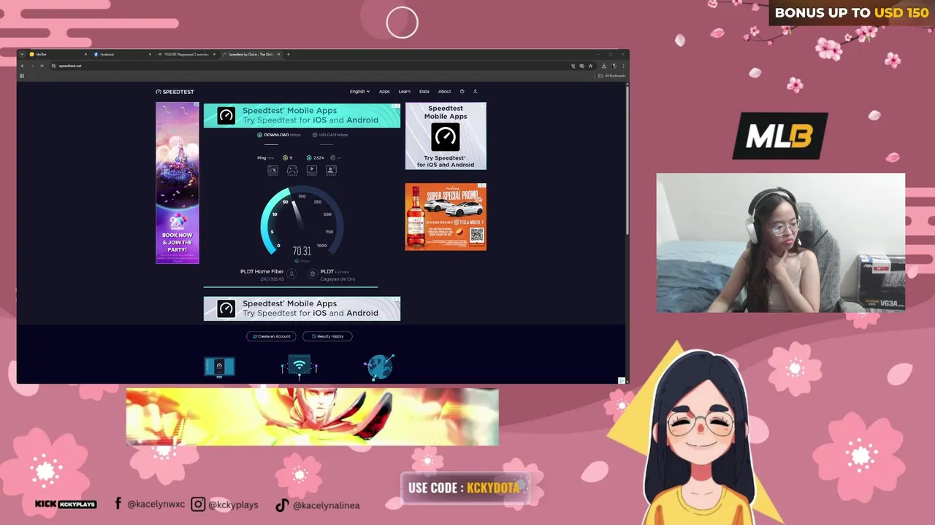Click the user account icon in header
This screenshot has width=935, height=525.
[475, 91]
